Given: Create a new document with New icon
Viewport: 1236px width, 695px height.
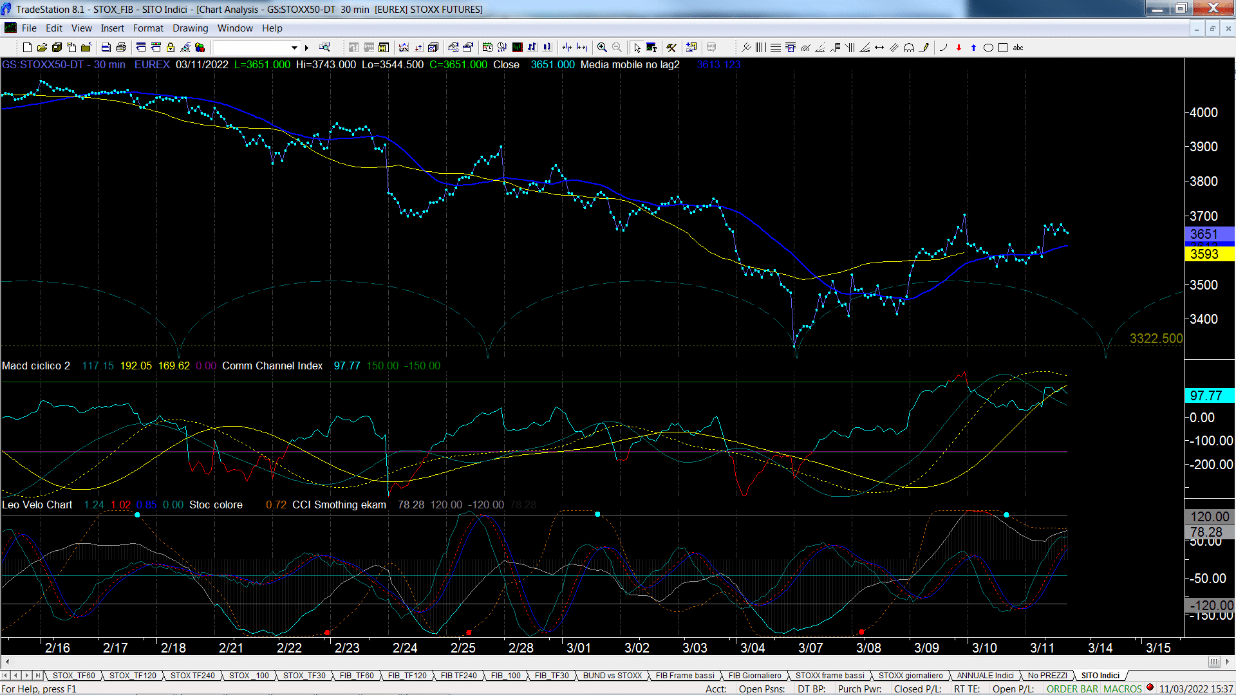Looking at the screenshot, I should tap(27, 48).
